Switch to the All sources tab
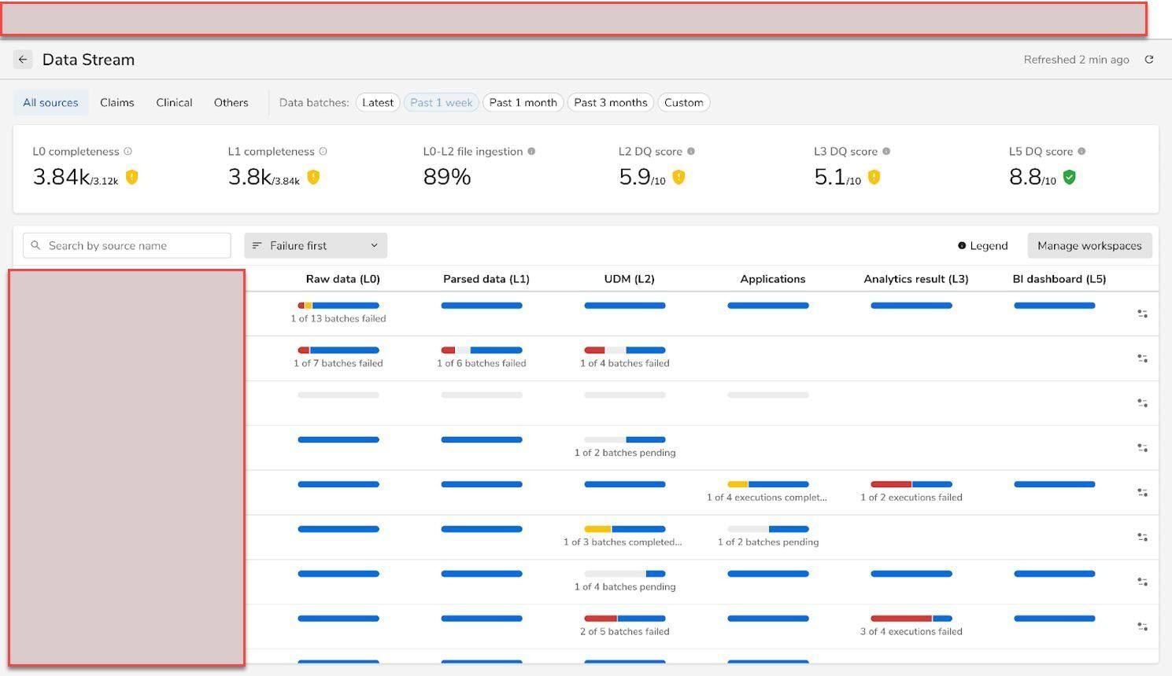Viewport: 1172px width, 676px height. click(50, 103)
